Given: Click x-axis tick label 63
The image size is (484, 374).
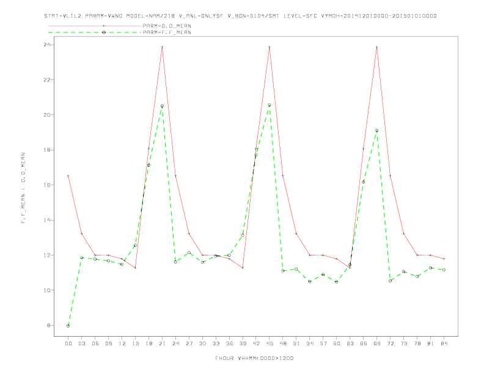Looking at the screenshot, I should click(350, 343).
